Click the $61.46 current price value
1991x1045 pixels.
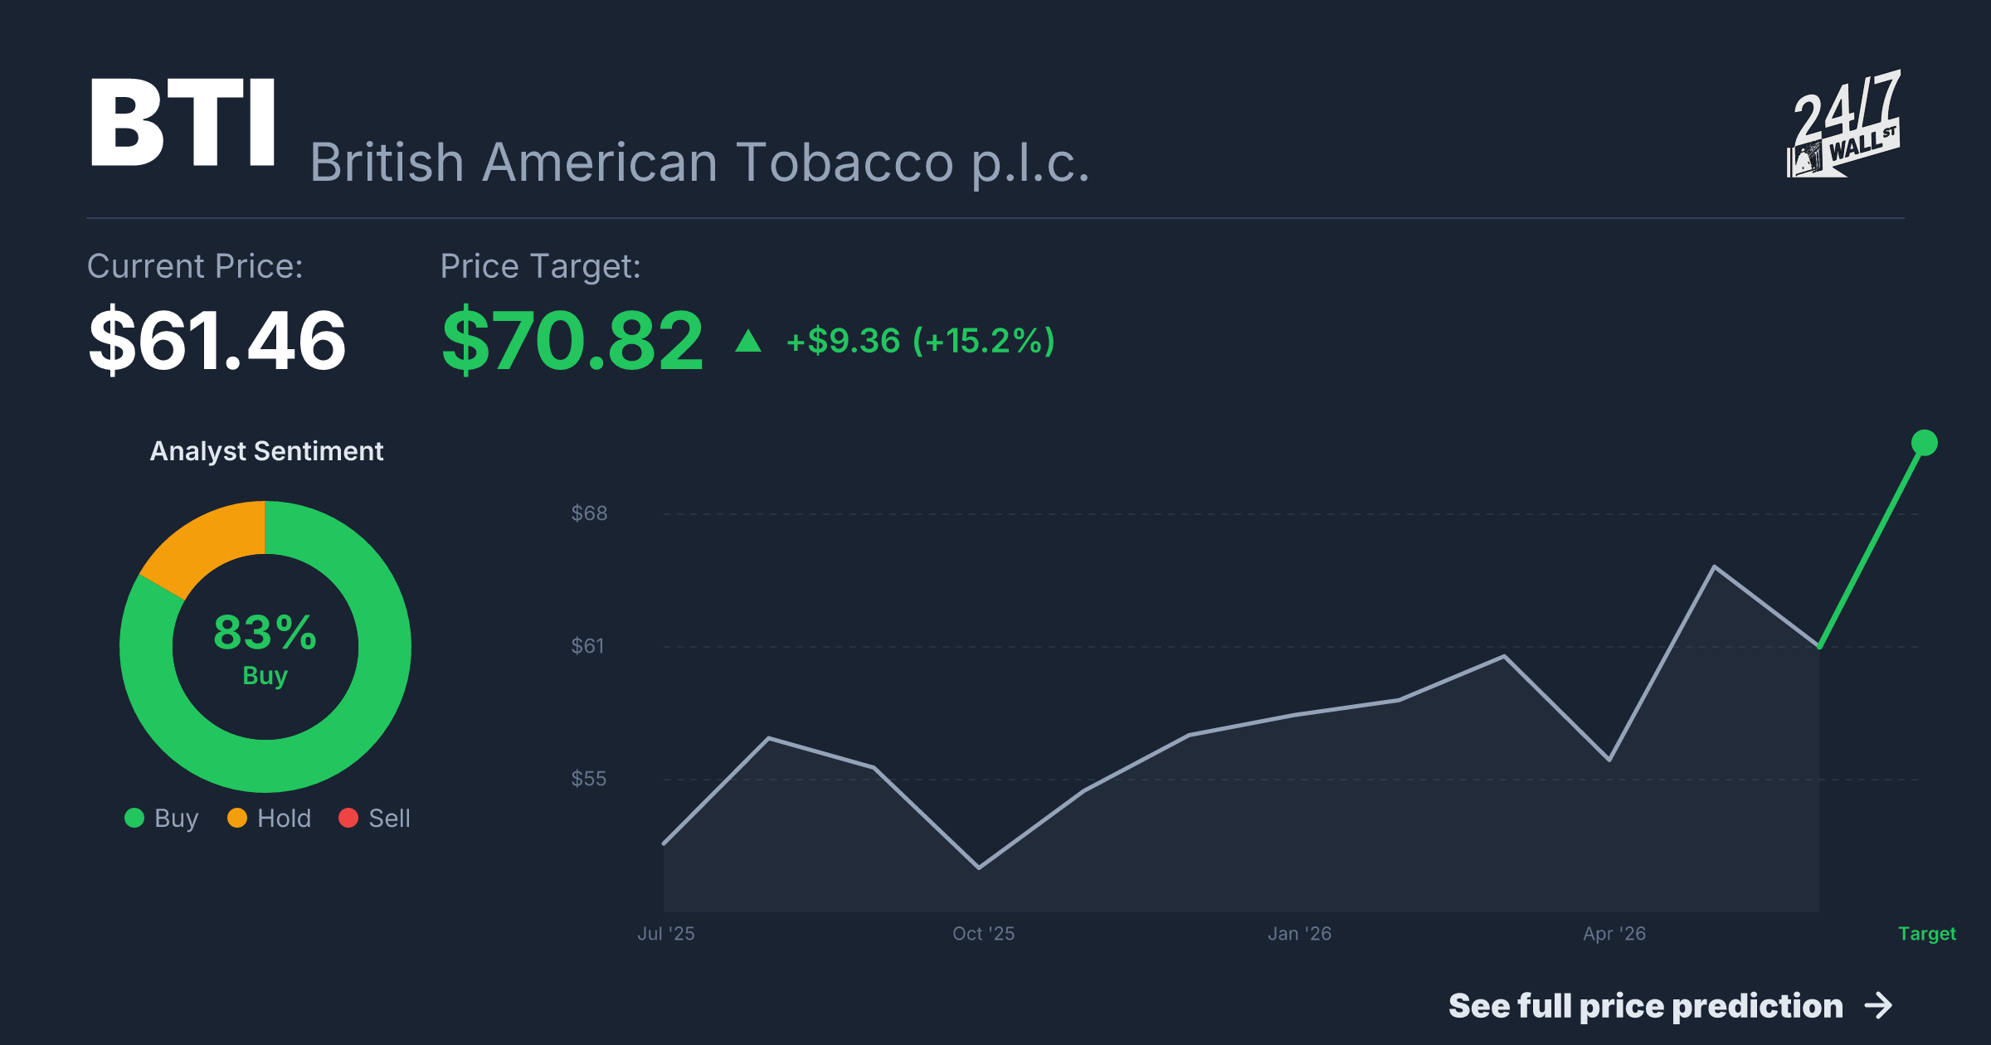[x=217, y=341]
